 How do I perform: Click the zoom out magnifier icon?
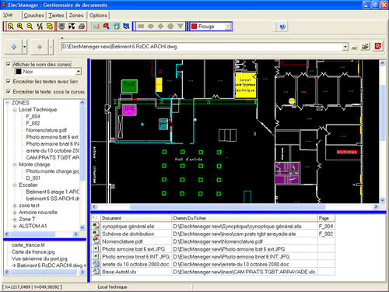(30, 26)
